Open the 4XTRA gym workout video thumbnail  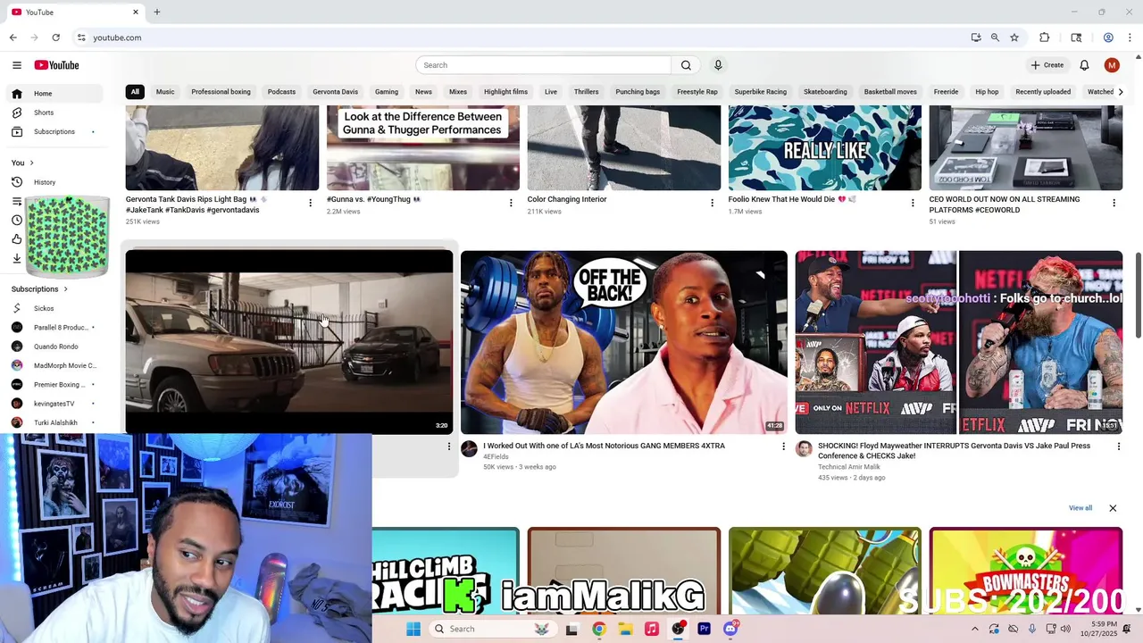pyautogui.click(x=624, y=342)
